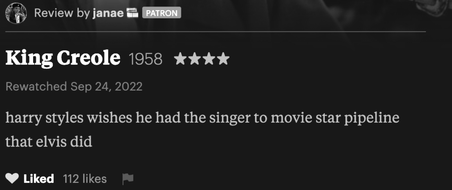Image resolution: width=452 pixels, height=190 pixels.
Task: Open the 1958 release year link
Action: [x=146, y=59]
